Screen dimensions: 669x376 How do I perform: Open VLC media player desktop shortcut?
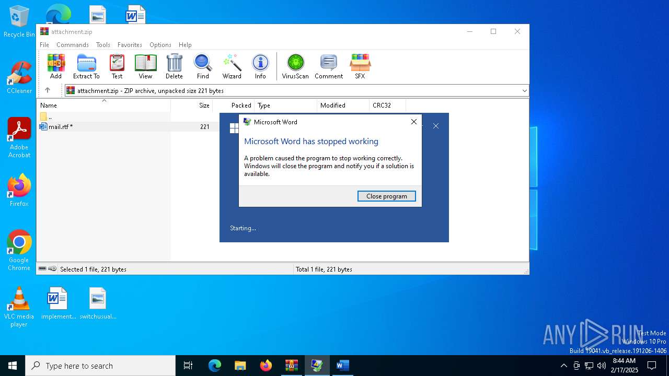pos(19,307)
